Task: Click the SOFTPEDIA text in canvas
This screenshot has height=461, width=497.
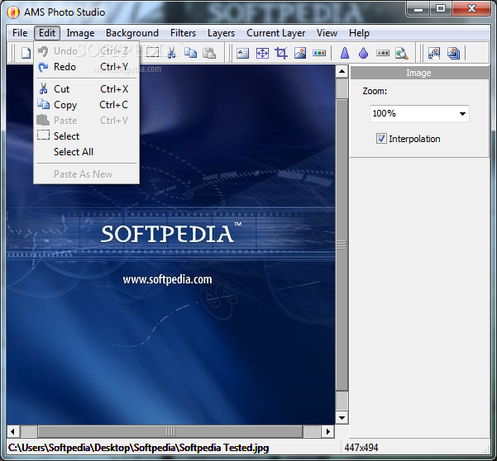Action: (167, 235)
